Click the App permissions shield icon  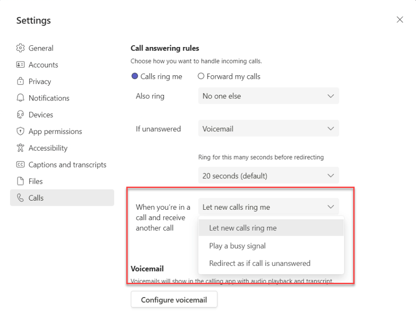pyautogui.click(x=20, y=131)
